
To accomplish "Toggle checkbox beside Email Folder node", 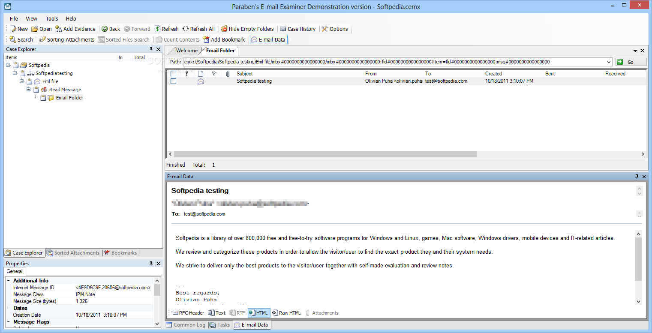I will [x=43, y=98].
